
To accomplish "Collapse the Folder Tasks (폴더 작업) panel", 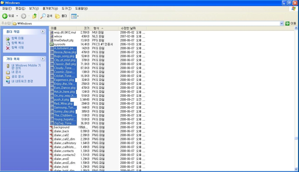I will click(x=43, y=31).
